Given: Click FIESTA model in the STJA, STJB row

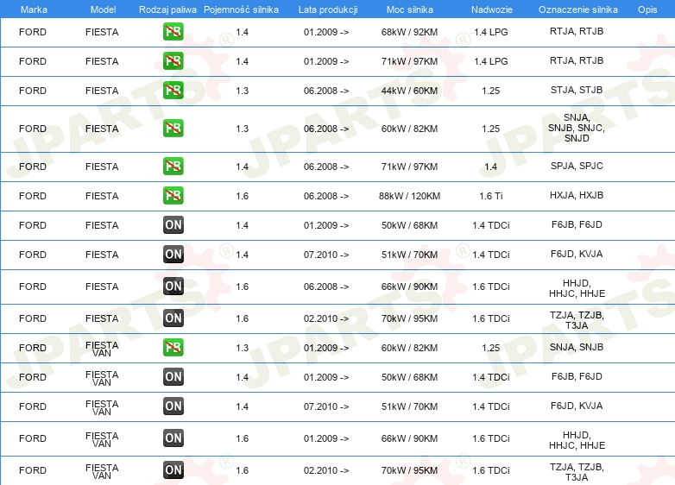Looking at the screenshot, I should click(x=102, y=91).
